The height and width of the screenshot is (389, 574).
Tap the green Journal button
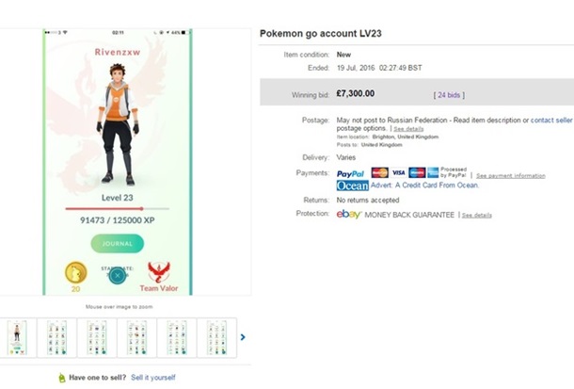(118, 243)
